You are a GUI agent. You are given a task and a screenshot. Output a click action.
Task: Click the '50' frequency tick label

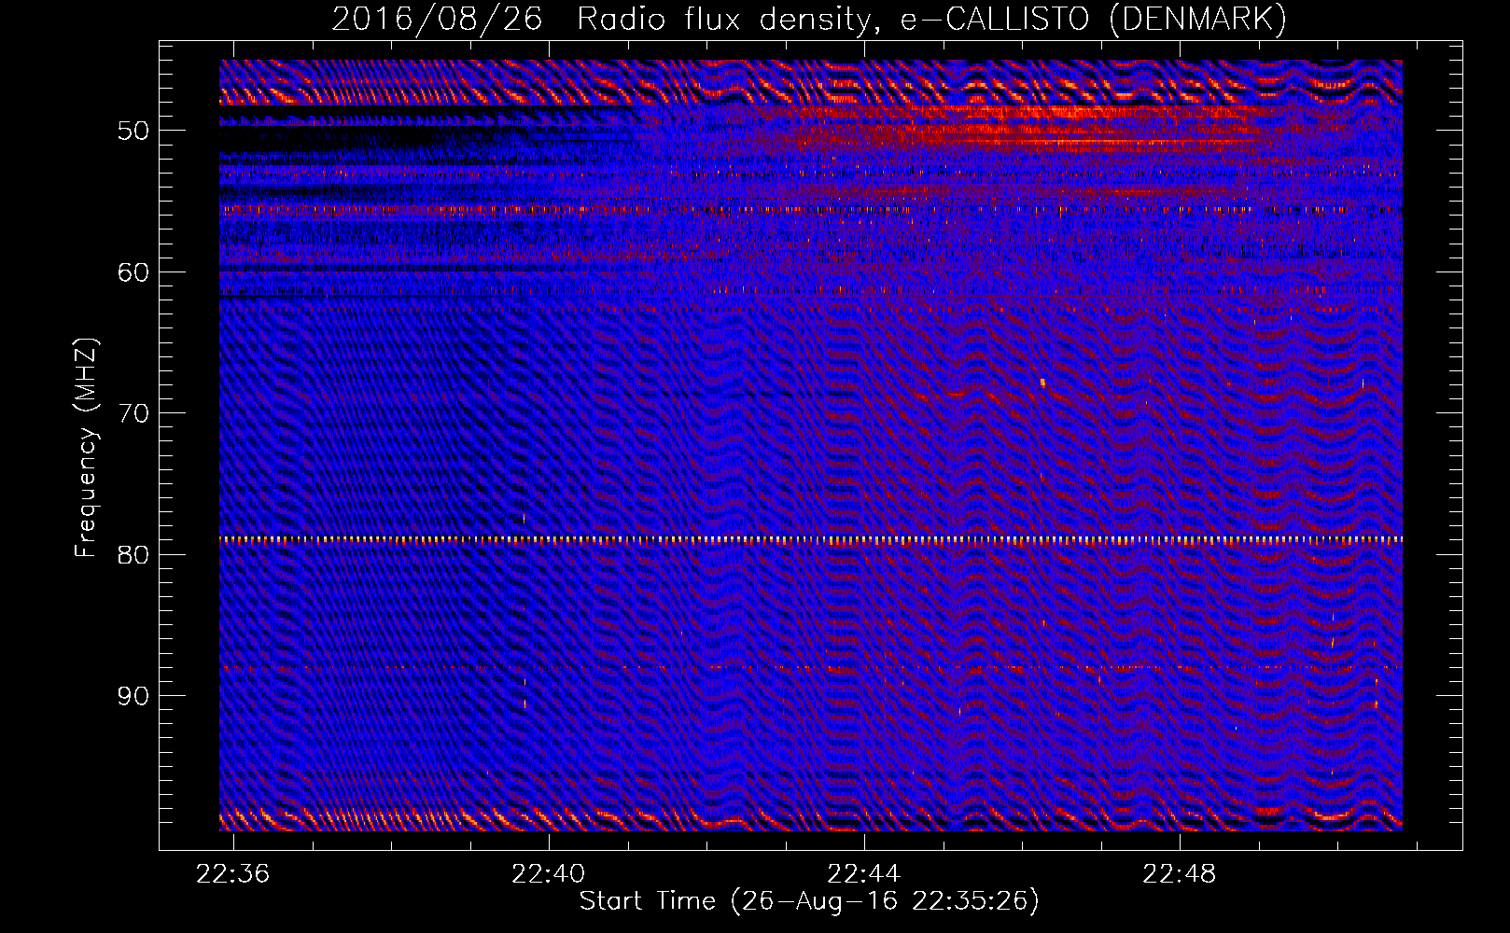coord(133,131)
